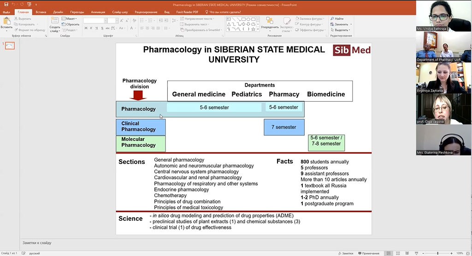Click the Redo icon in quick access toolbar
Screen dimensions: 472x256
point(22,4)
